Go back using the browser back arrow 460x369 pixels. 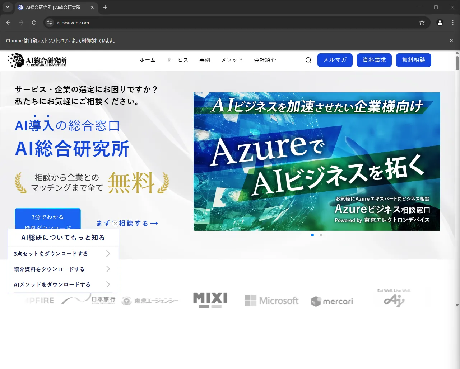click(x=8, y=23)
